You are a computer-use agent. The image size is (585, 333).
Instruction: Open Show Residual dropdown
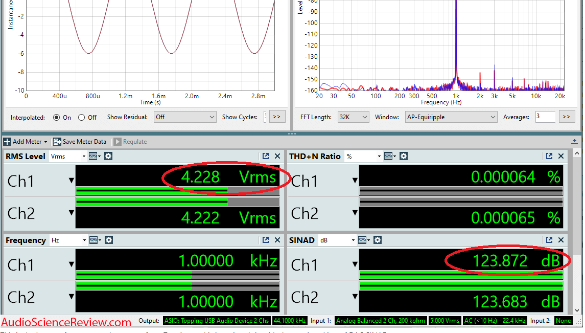click(x=185, y=117)
